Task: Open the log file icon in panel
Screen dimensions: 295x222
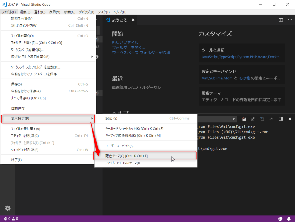Action: tap(262, 119)
